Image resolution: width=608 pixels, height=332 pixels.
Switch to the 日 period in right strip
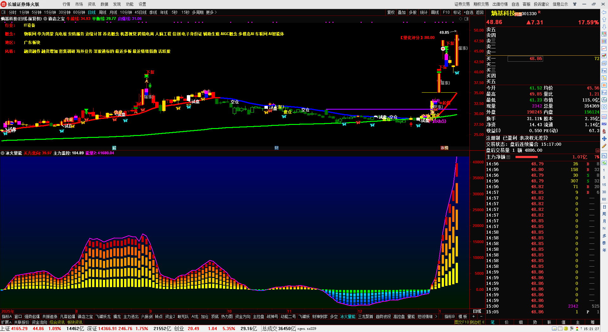(604, 207)
